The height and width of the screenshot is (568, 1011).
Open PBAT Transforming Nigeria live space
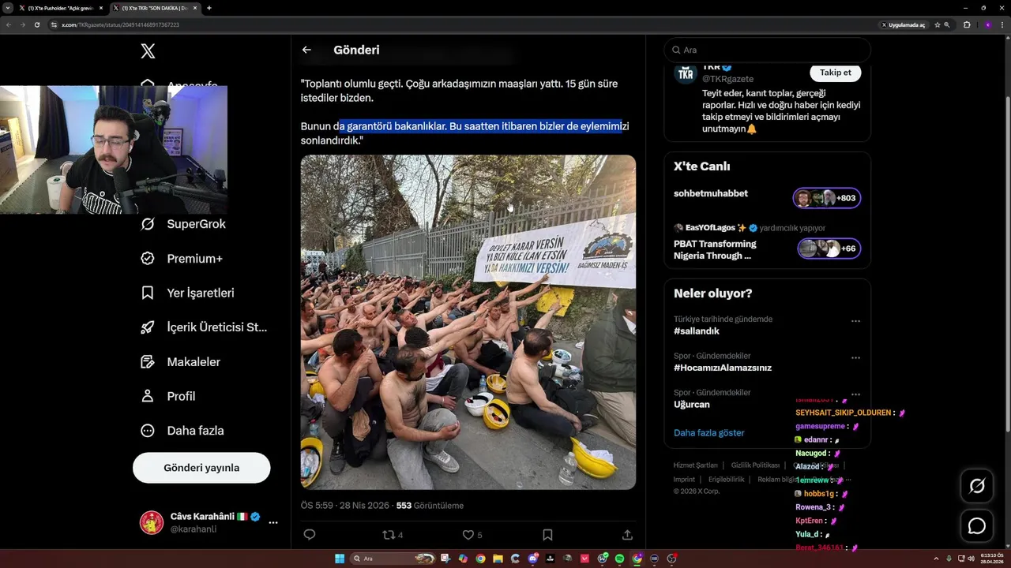coord(715,249)
